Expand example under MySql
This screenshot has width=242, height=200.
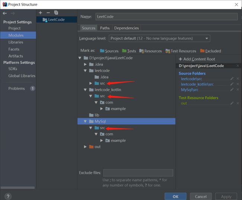click(101, 140)
